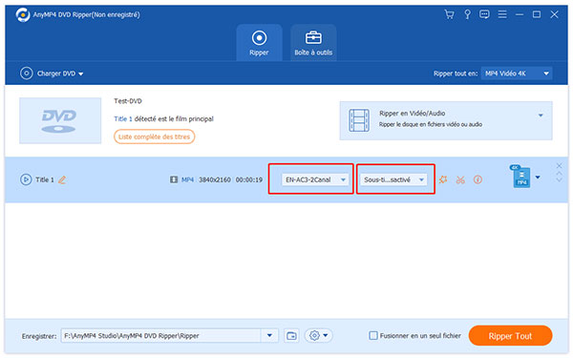573x358 pixels.
Task: Click the scissors cut icon
Action: click(x=460, y=179)
